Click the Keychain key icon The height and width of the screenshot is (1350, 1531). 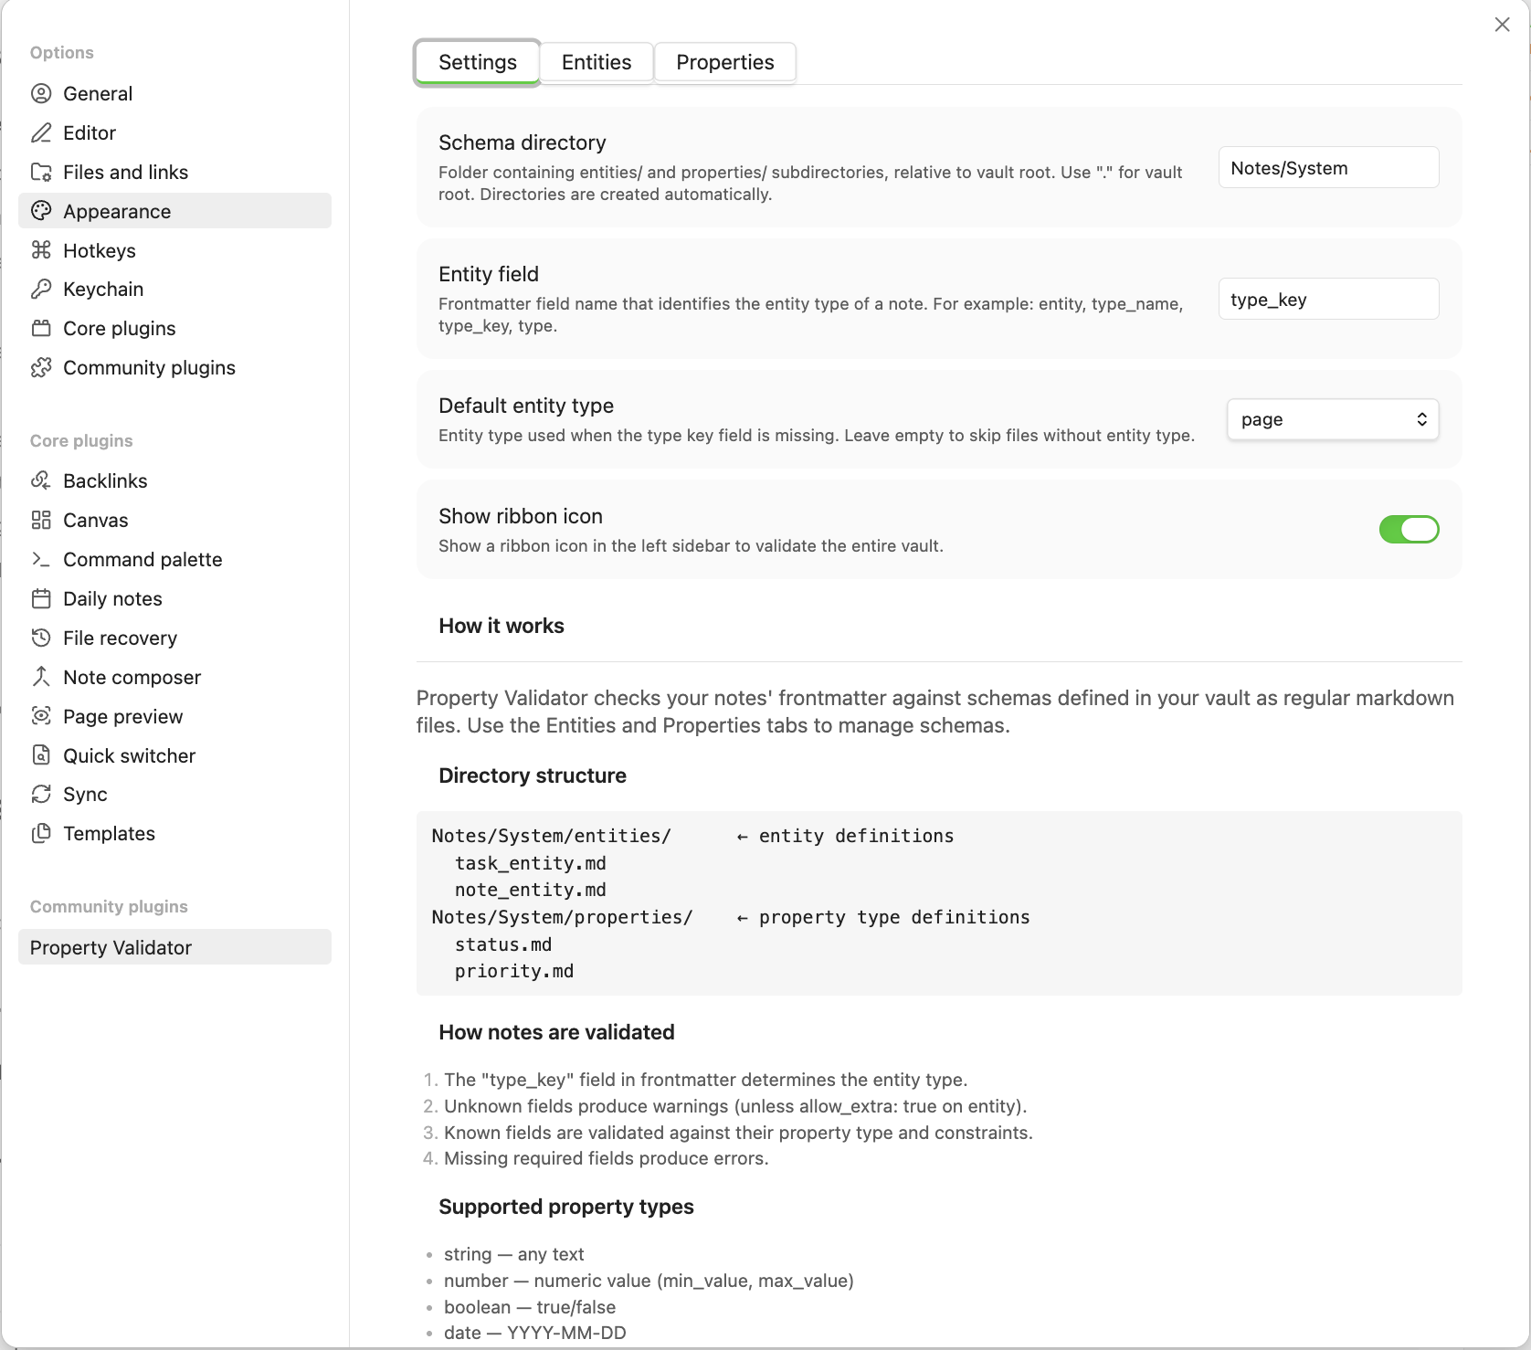coord(42,289)
